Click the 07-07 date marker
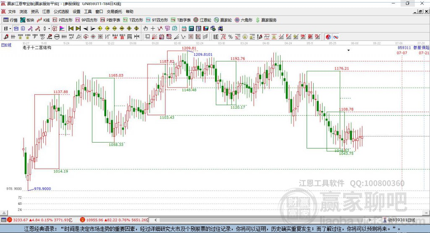The height and width of the screenshot is (233, 430). 402,53
